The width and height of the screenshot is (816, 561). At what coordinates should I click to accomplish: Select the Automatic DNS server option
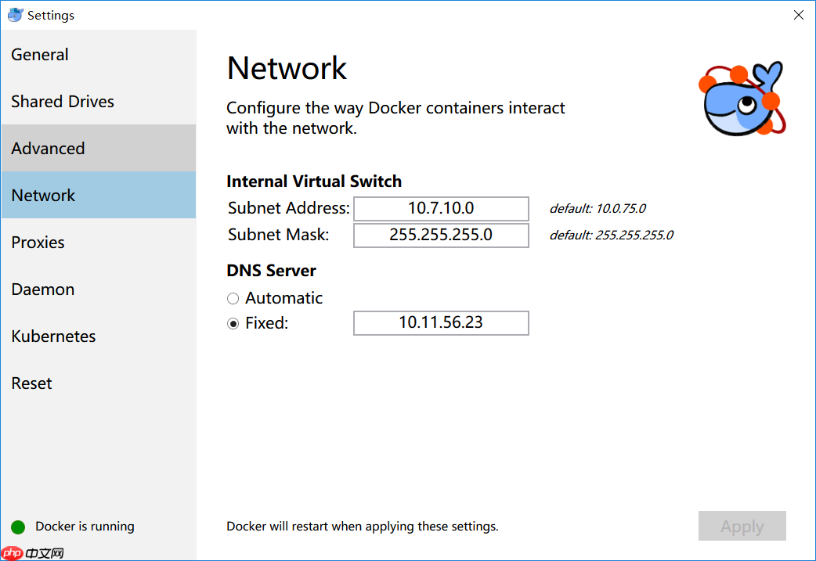click(233, 298)
